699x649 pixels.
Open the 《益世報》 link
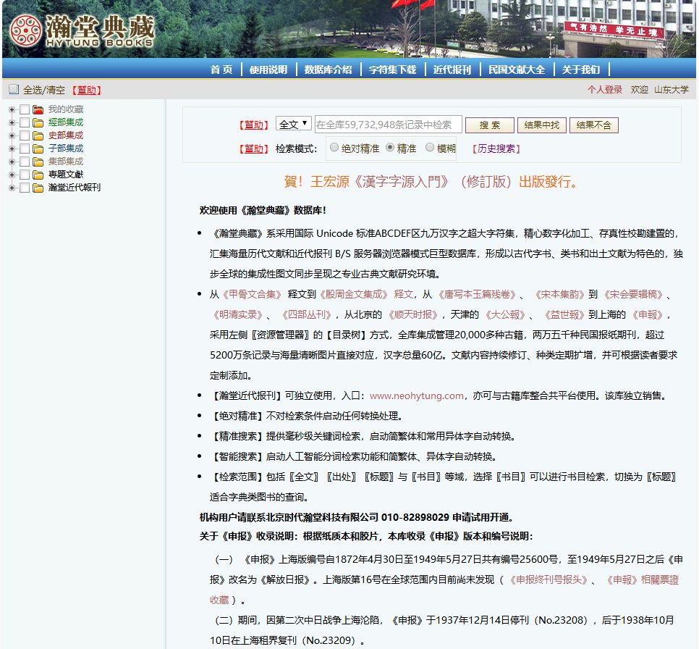pos(564,314)
